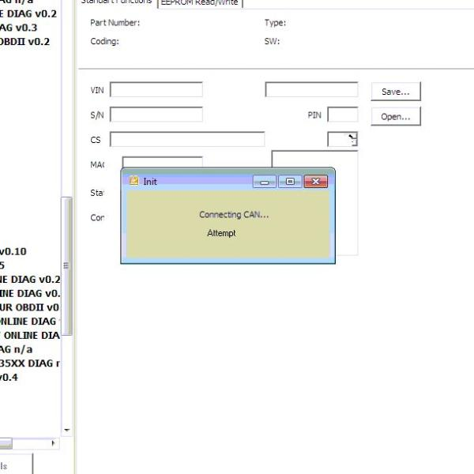
Task: Maximize the Init connecting dialog
Action: coord(290,182)
